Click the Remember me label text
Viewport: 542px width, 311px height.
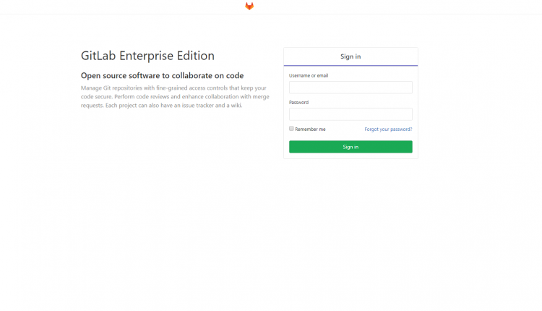click(x=306, y=129)
